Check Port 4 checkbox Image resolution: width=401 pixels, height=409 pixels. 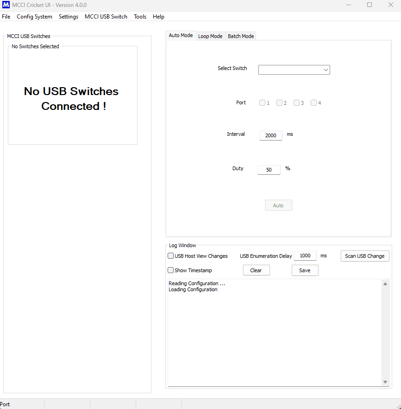pos(314,103)
